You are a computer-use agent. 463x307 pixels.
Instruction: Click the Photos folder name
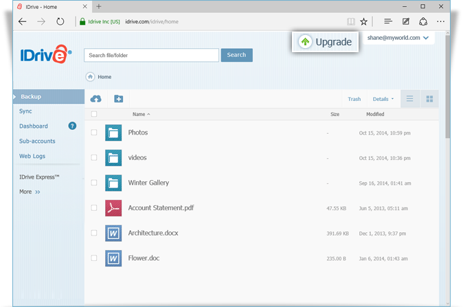coord(138,133)
